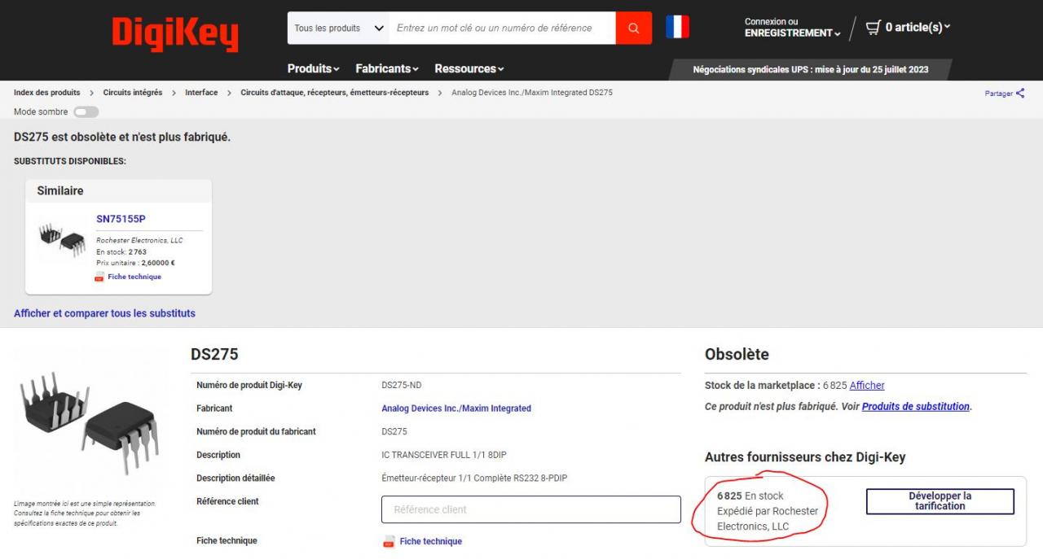
Task: Toggle the Mode sombre switch
Action: [x=86, y=112]
